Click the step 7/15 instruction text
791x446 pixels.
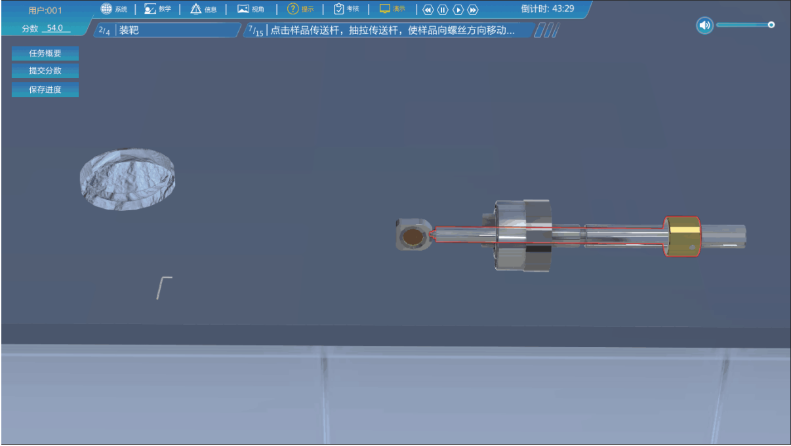point(392,30)
